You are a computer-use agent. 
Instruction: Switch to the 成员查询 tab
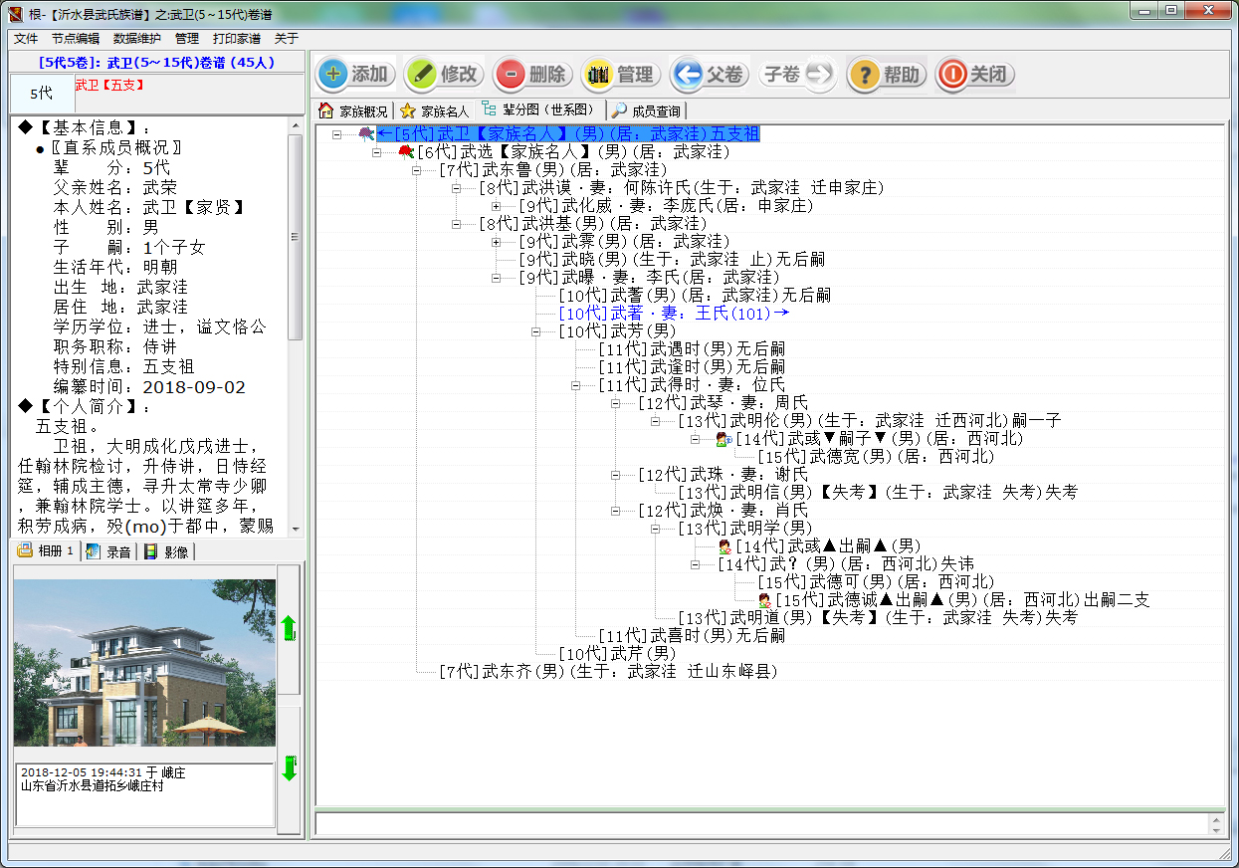(648, 110)
